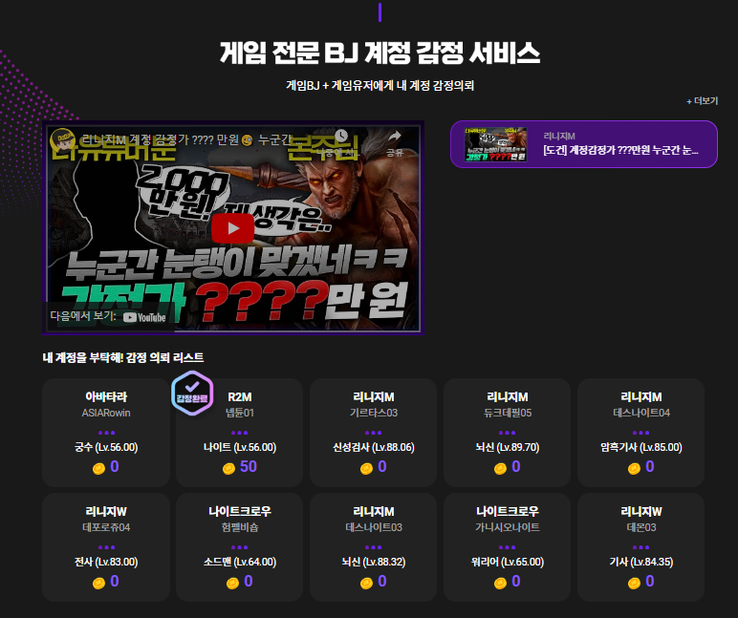Click the three dots on the 데포로쥬04 card
The width and height of the screenshot is (738, 618).
pos(106,547)
